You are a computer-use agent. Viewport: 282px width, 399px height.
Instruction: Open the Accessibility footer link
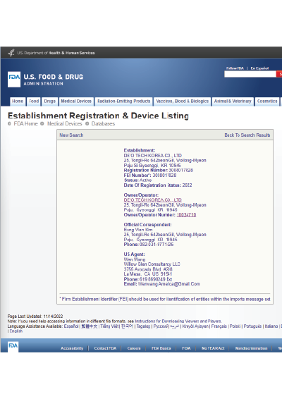(x=72, y=348)
